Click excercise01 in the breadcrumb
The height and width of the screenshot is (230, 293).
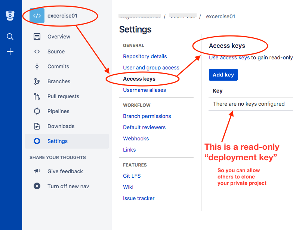tap(220, 16)
